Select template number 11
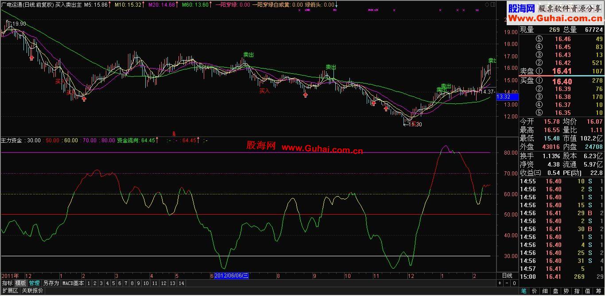This screenshot has height=296, width=605. click(x=155, y=283)
